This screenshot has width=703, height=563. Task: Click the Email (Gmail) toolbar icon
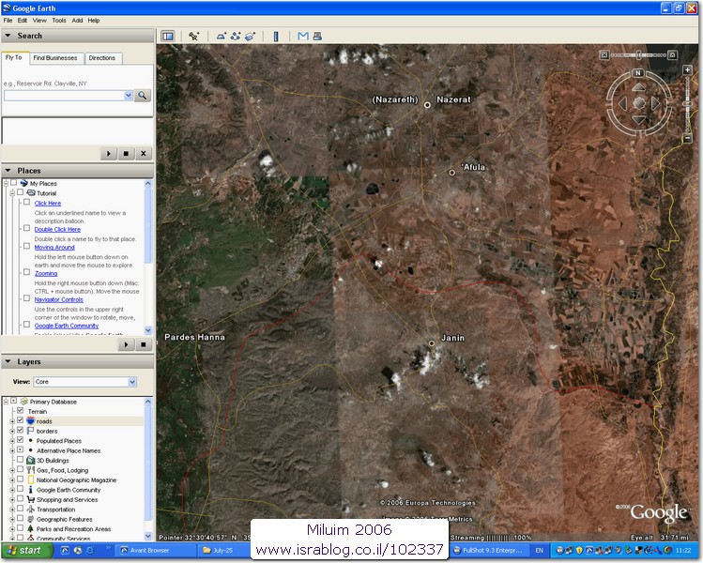303,36
